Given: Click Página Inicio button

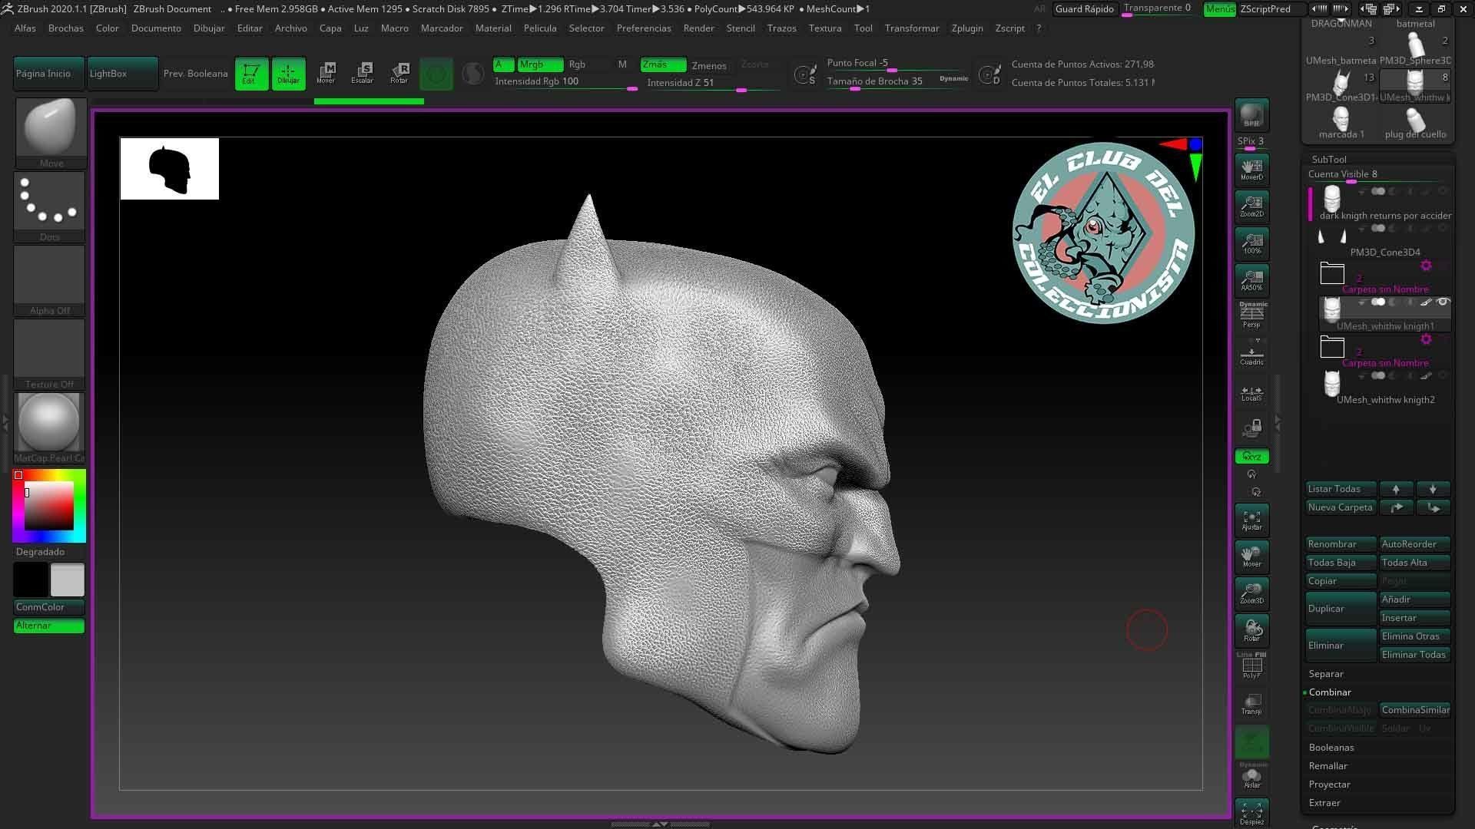Looking at the screenshot, I should [x=49, y=74].
